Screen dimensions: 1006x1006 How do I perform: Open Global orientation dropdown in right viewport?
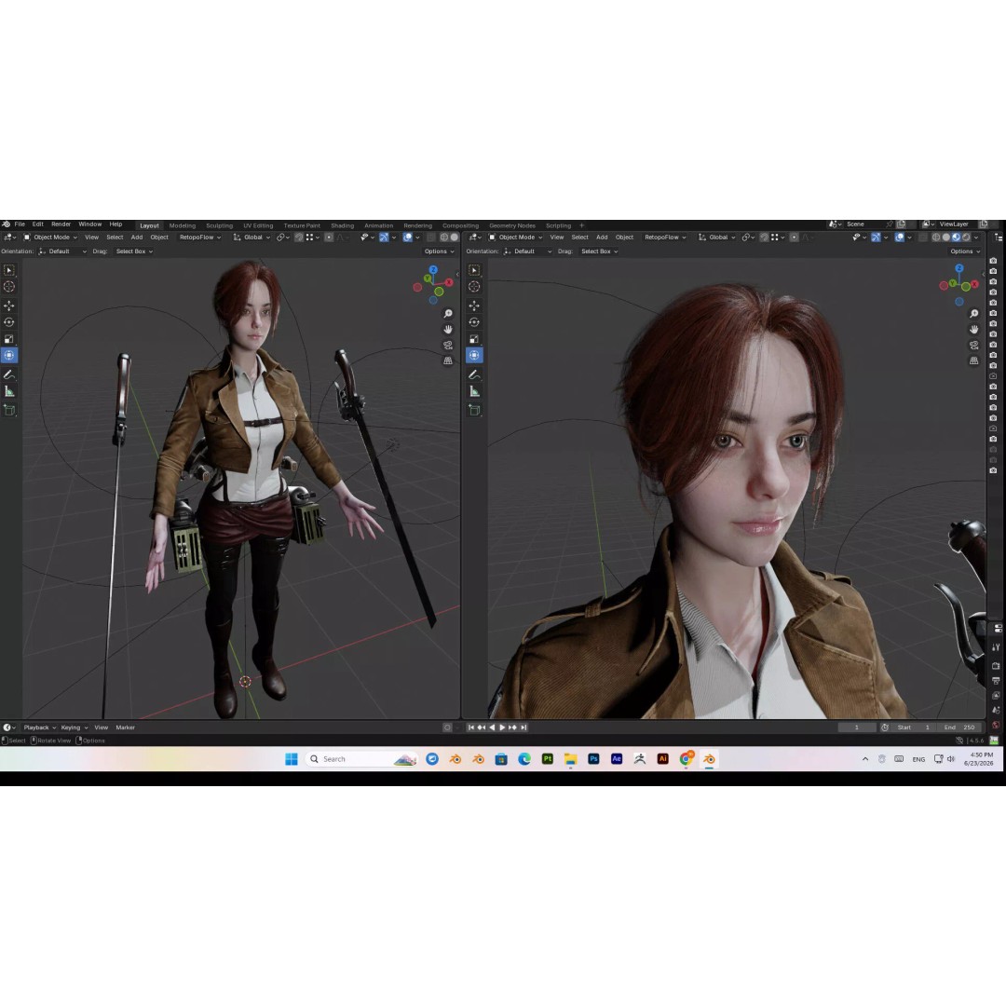pyautogui.click(x=716, y=238)
